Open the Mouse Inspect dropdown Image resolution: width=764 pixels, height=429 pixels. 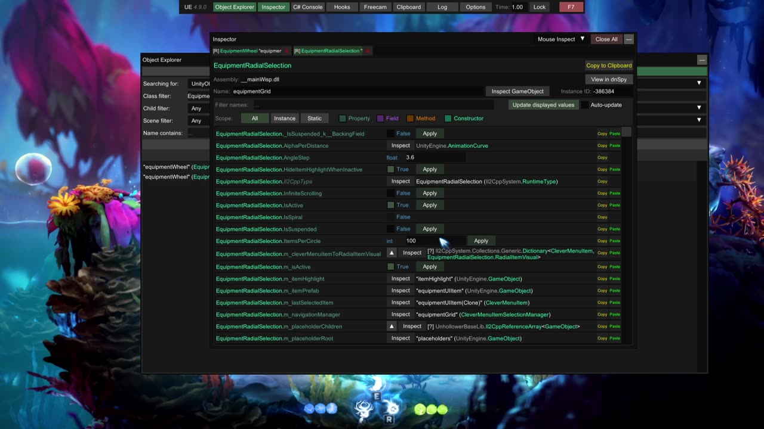tap(561, 39)
